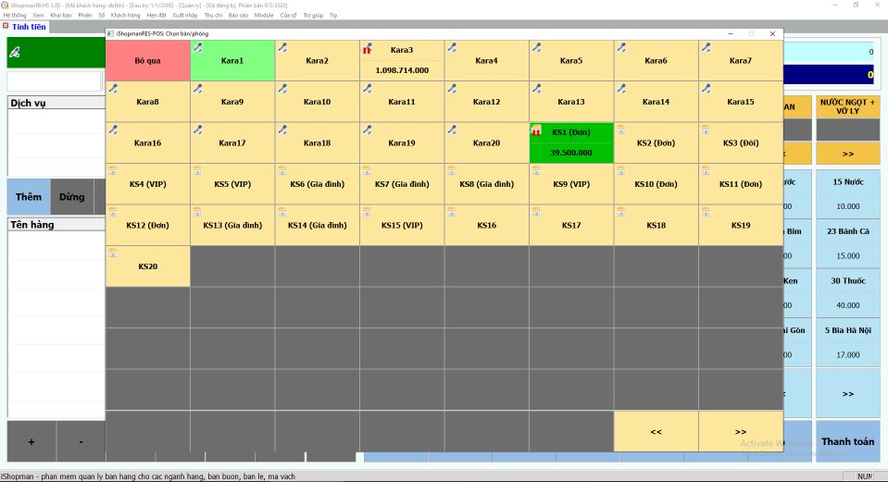Click the microphone icon on the Kara2 tile
Screen dimensions: 888x482
tap(281, 47)
